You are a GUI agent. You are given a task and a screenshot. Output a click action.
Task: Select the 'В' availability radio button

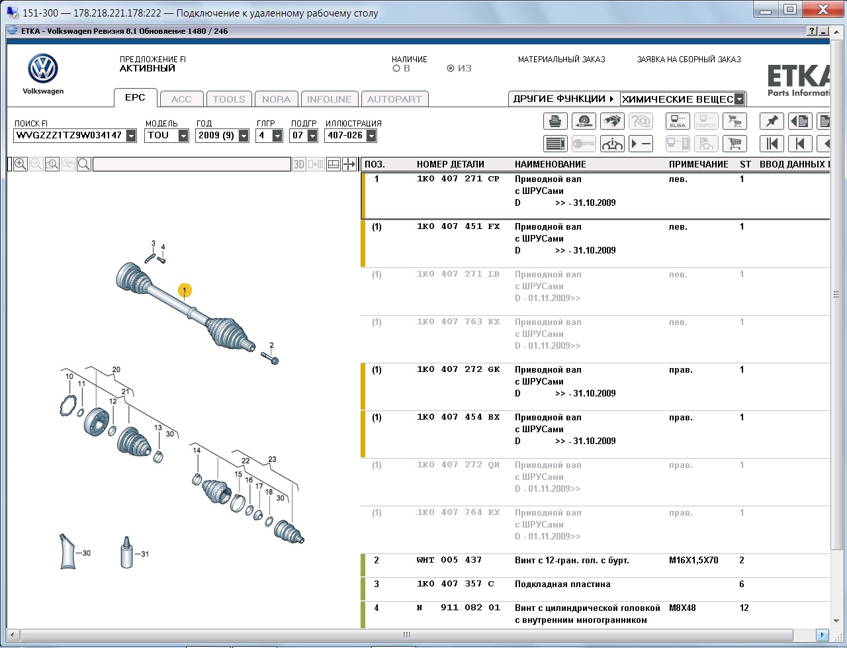(396, 68)
